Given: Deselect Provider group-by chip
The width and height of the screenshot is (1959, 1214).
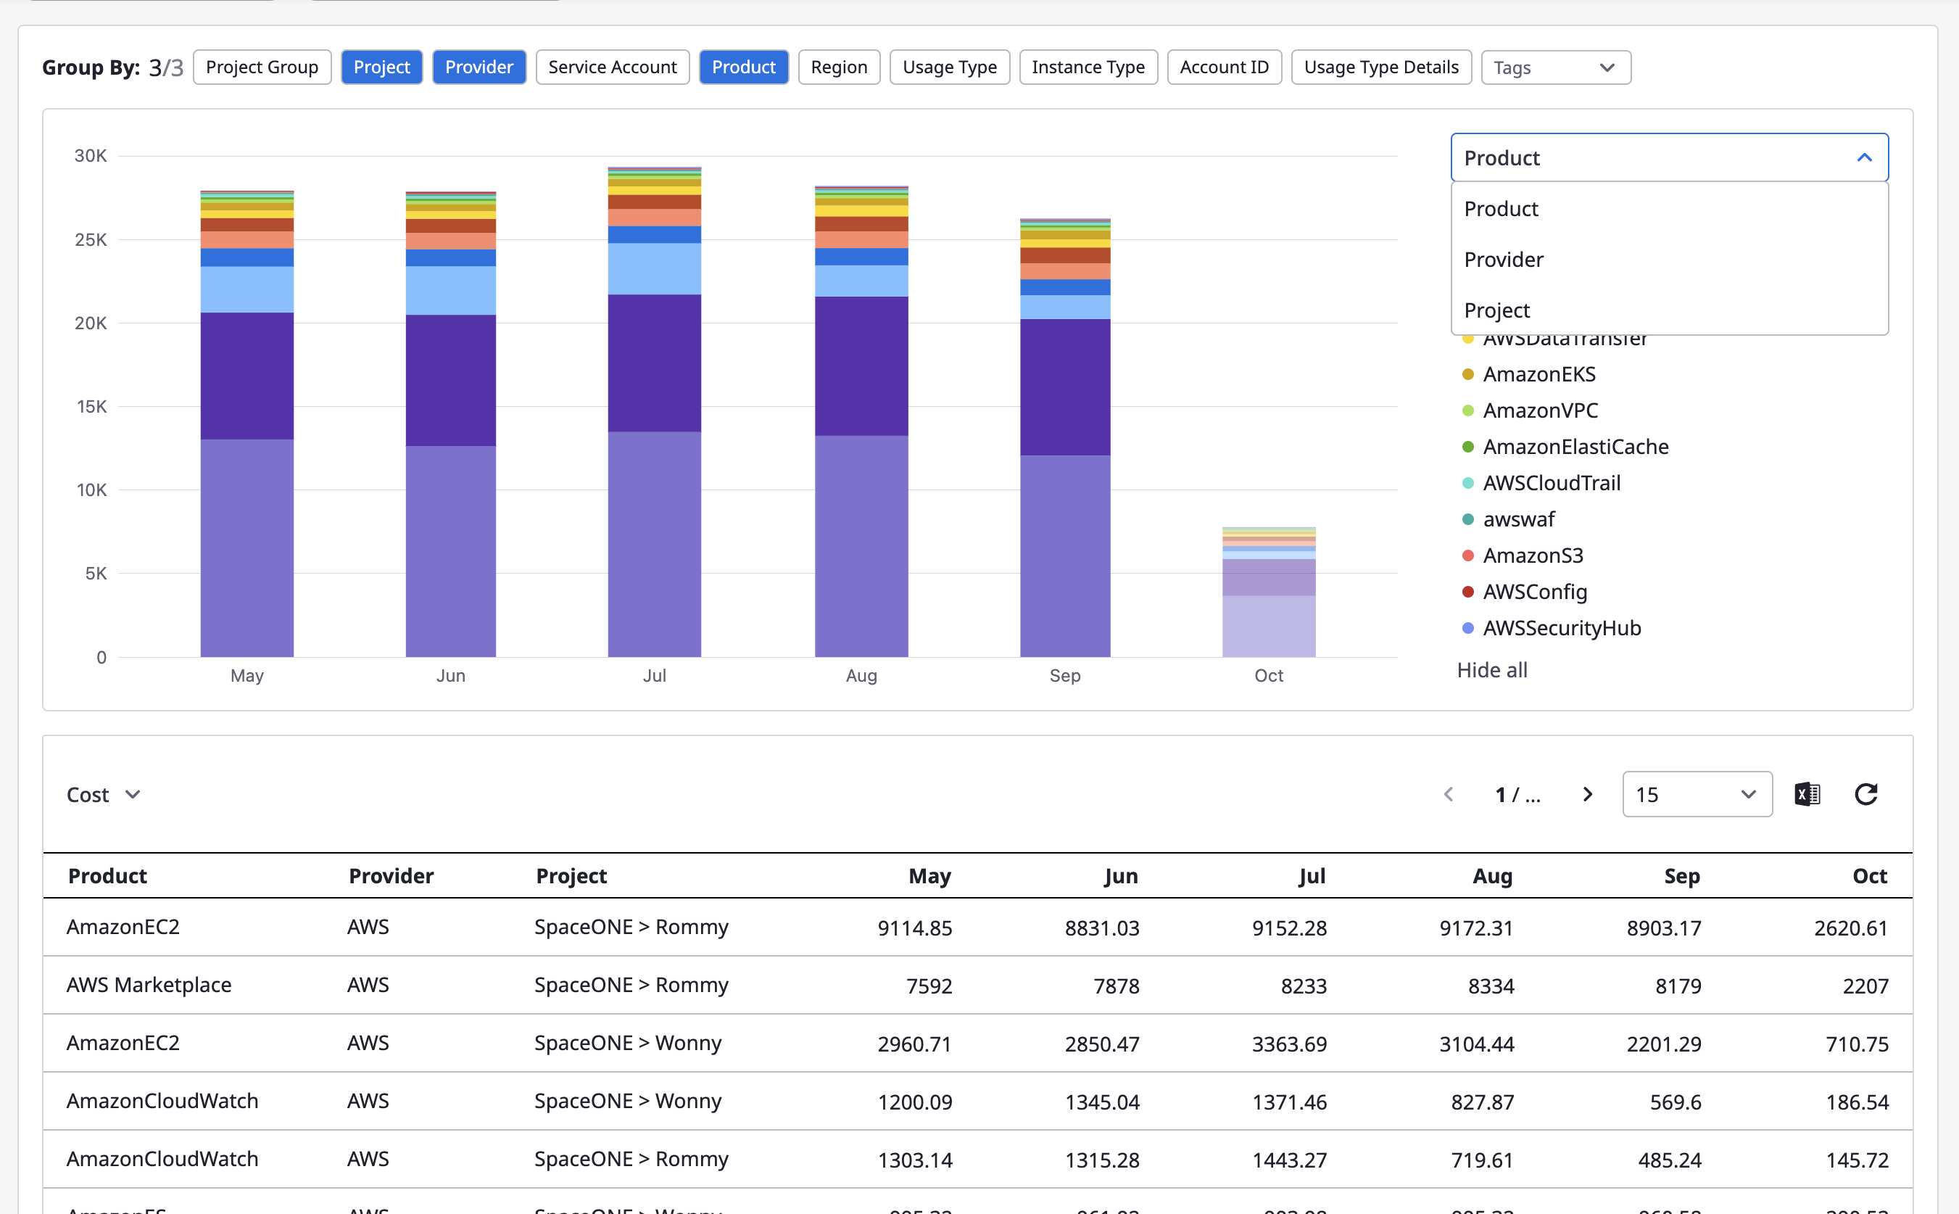Looking at the screenshot, I should (x=479, y=67).
